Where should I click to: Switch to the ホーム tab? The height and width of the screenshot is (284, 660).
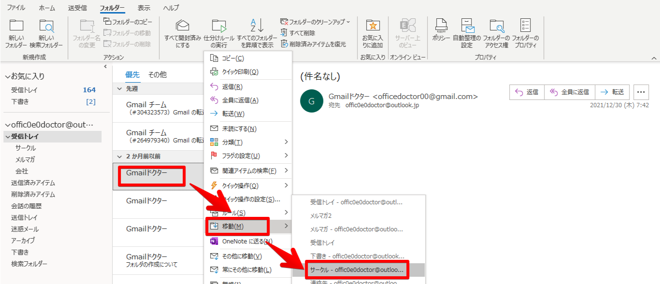tap(47, 8)
